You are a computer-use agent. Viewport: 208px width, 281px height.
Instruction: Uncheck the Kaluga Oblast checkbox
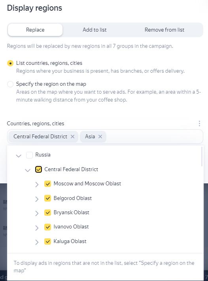[x=47, y=241]
